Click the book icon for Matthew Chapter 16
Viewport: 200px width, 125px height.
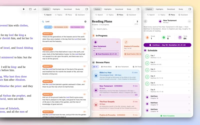coord(147,97)
